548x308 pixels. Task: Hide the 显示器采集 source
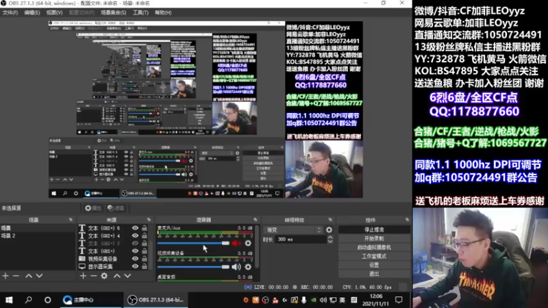(x=135, y=266)
